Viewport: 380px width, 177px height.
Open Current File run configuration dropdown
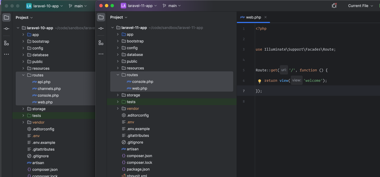[361, 6]
